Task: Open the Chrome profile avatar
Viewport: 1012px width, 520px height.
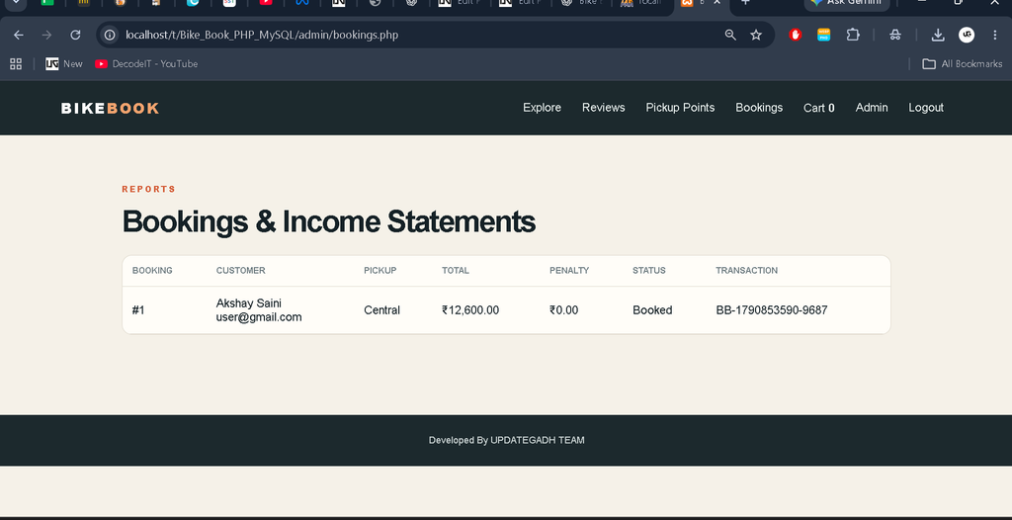Action: tap(967, 35)
